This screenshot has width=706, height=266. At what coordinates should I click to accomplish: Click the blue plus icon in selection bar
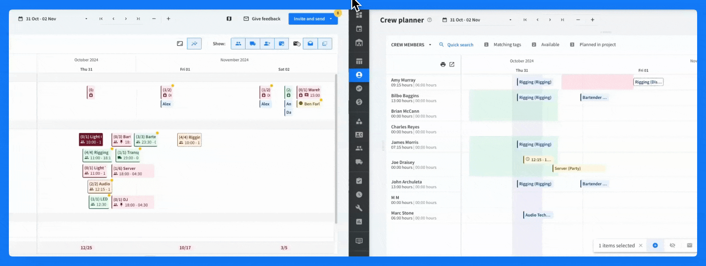tap(655, 245)
